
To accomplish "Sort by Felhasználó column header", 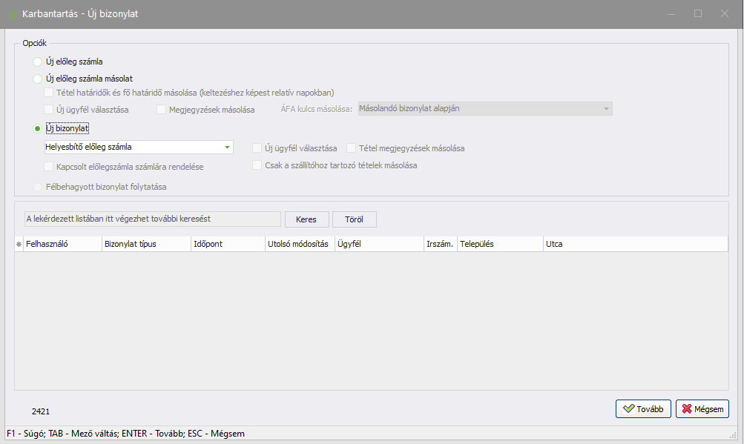I will 62,244.
